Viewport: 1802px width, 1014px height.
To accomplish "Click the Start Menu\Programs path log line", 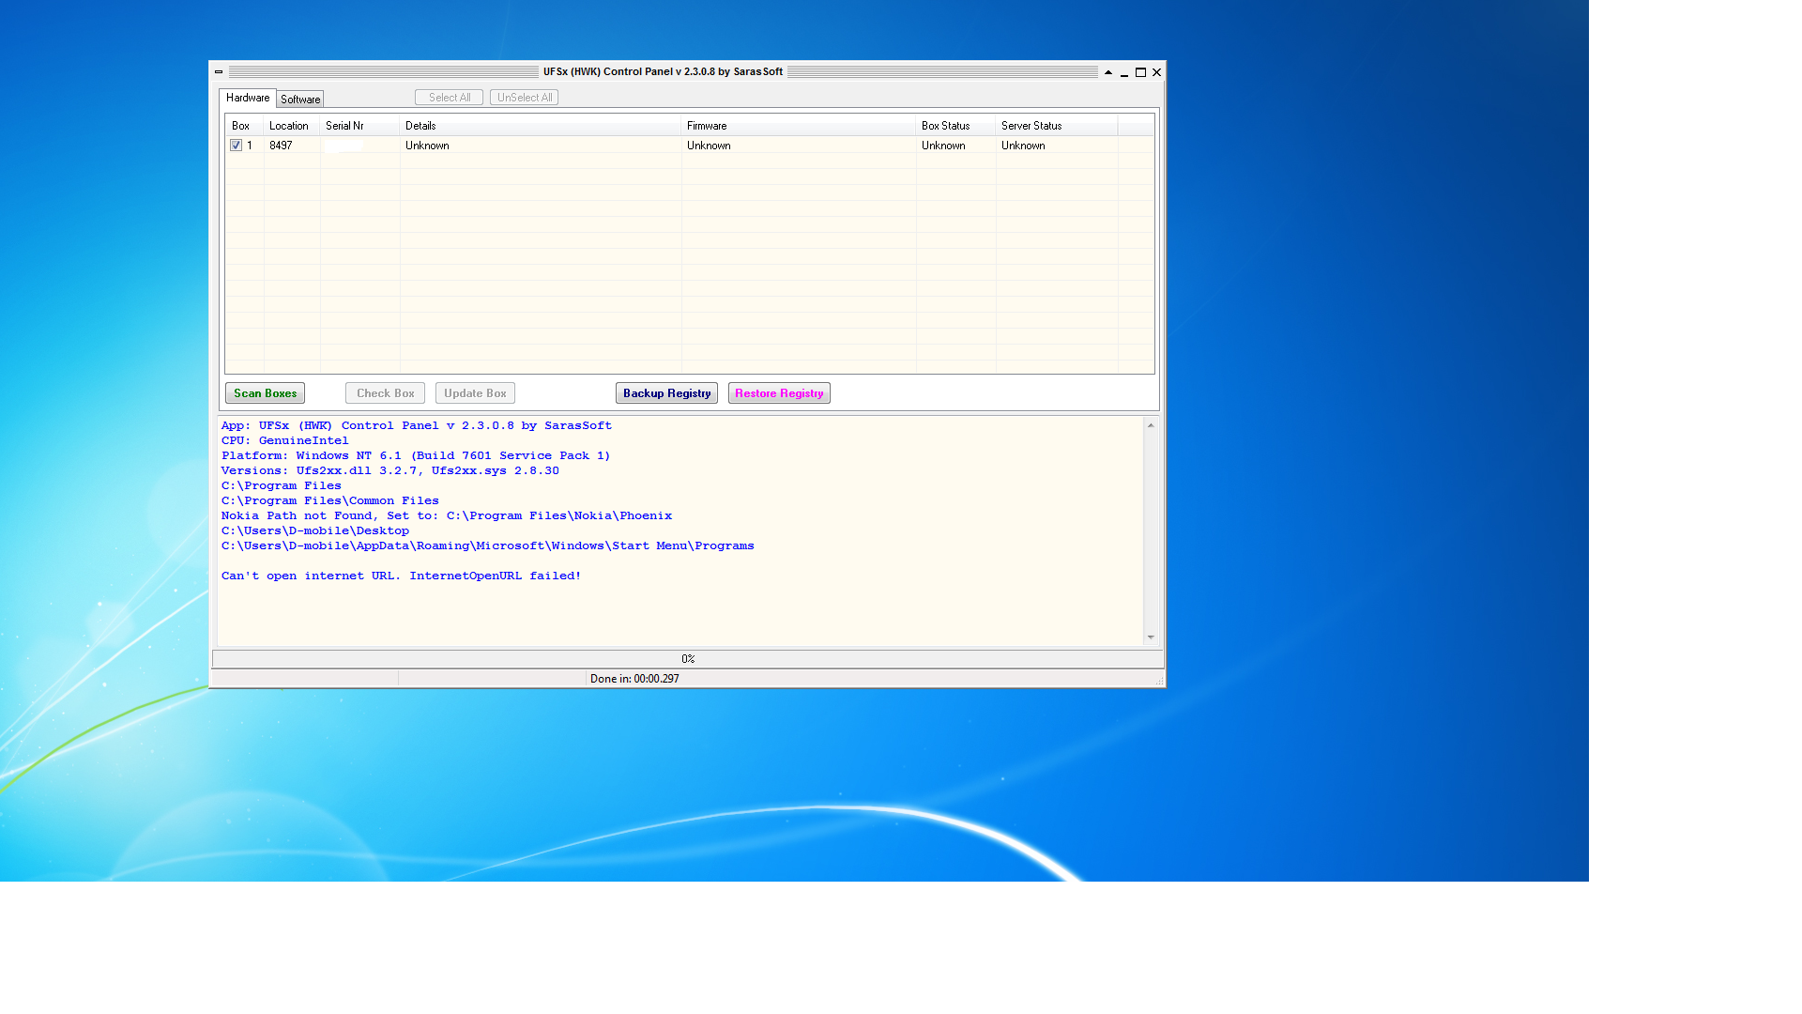I will pos(488,545).
